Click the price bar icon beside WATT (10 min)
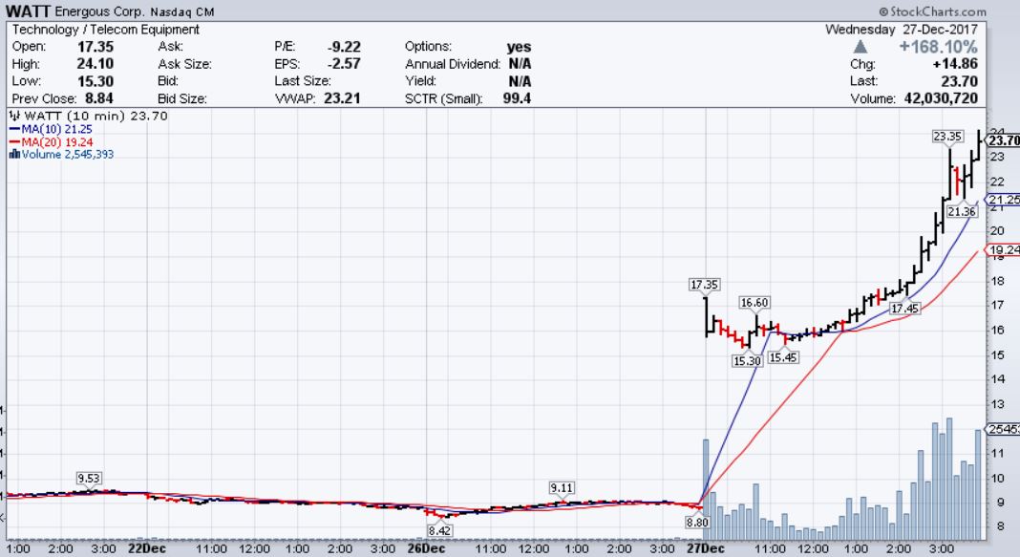1020x557 pixels. point(13,116)
